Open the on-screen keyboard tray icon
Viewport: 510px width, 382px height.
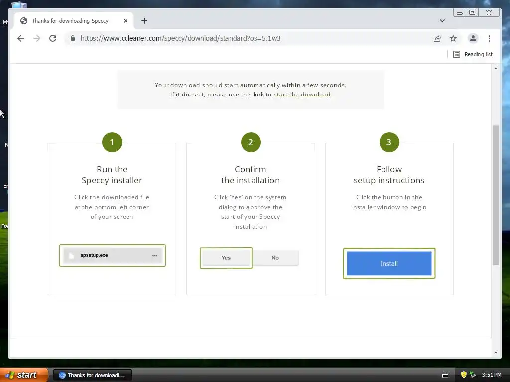(445, 375)
